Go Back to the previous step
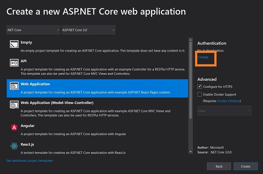 point(219,166)
